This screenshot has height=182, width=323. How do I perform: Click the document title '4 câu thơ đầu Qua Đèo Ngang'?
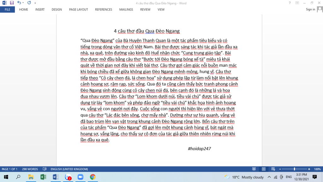(x=147, y=31)
